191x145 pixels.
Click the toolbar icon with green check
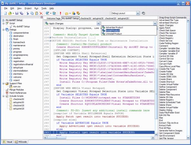pos(78,13)
